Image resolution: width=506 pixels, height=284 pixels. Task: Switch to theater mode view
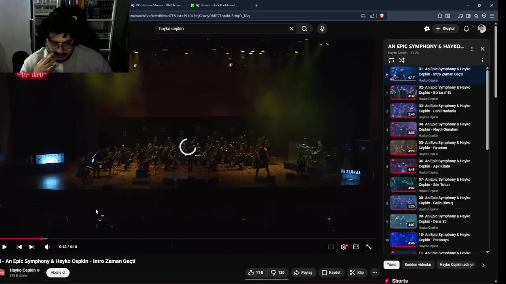pyautogui.click(x=356, y=247)
